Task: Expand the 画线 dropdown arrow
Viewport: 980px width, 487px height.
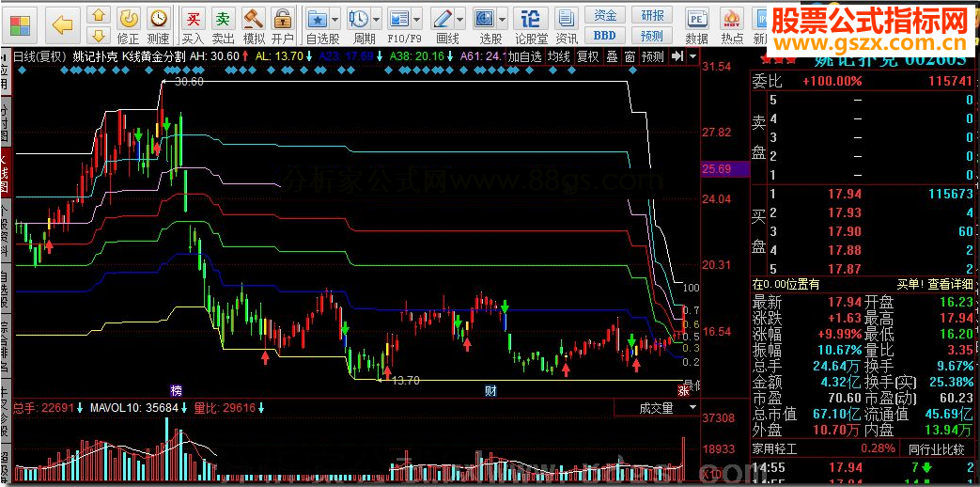Action: tap(460, 19)
